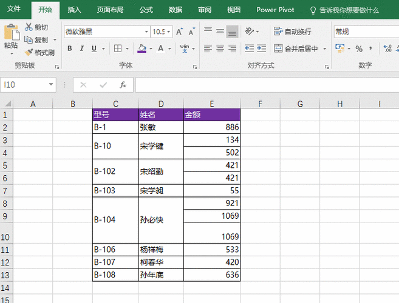Align text left
This screenshot has width=399, height=303.
click(208, 48)
